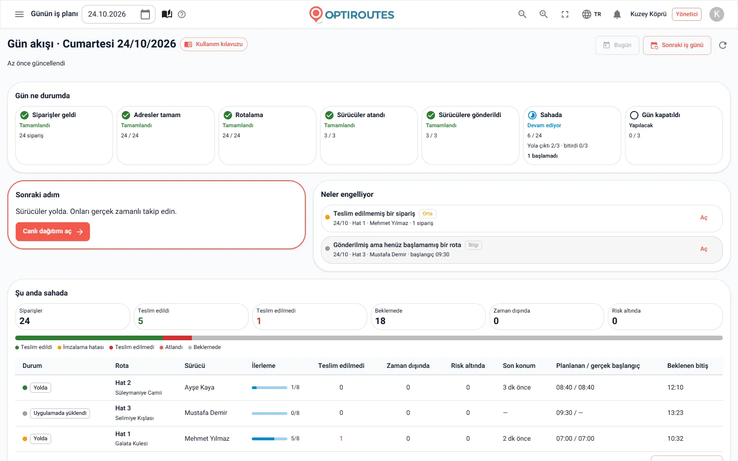Open the hamburger navigation menu

19,14
